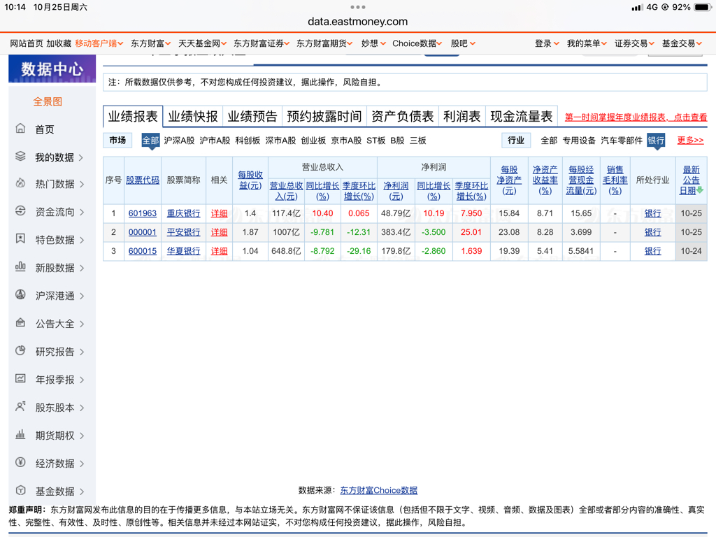Expand 我的数据 sidebar chevron
This screenshot has height=537, width=716.
(81, 157)
